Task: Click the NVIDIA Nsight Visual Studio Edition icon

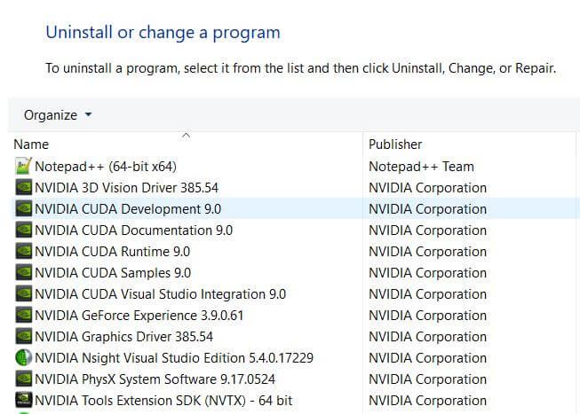Action: coord(24,357)
